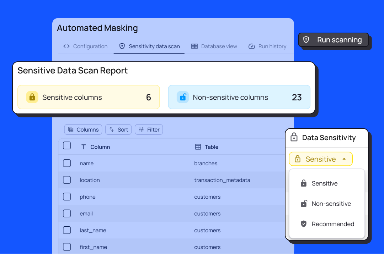Open the Columns button
This screenshot has height=254, width=384.
click(83, 130)
